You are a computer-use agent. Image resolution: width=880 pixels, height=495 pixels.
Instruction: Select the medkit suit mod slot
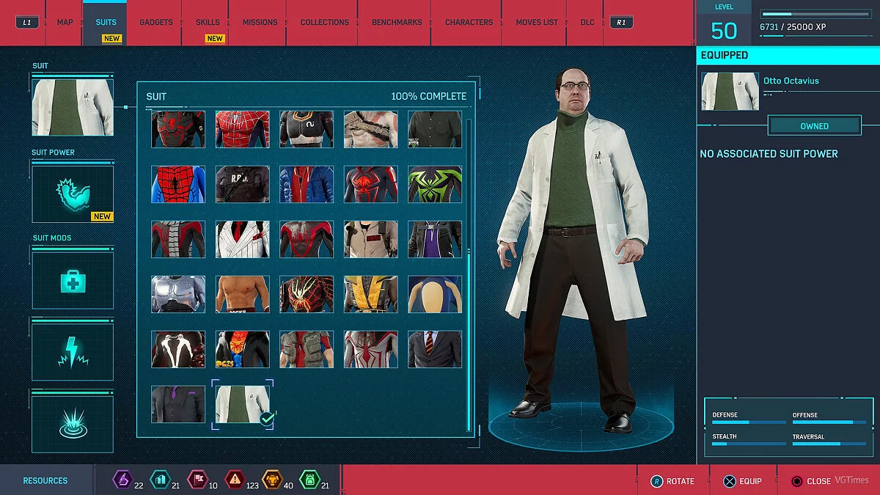72,281
